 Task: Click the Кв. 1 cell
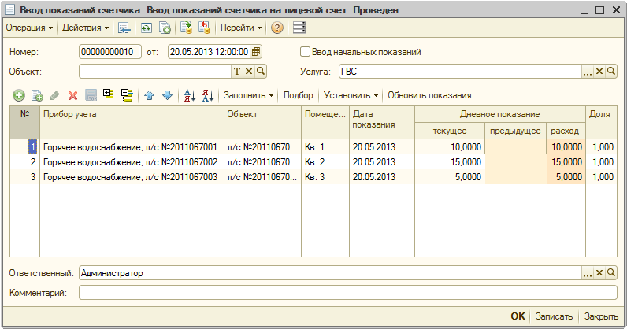click(x=325, y=147)
